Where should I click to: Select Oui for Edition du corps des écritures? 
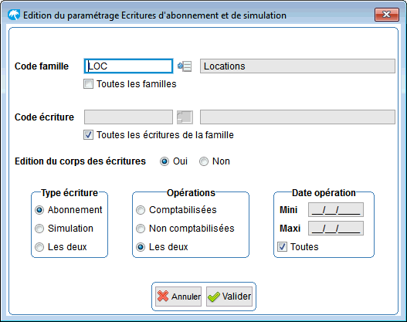(164, 161)
